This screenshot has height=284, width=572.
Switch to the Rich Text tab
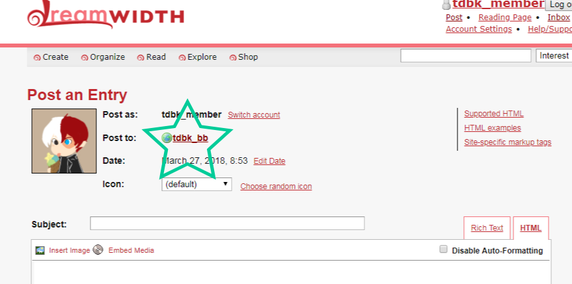coord(487,228)
